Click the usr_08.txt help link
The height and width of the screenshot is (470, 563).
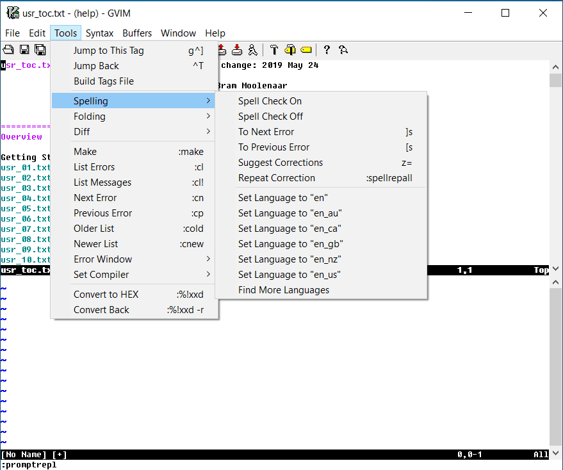tap(26, 239)
